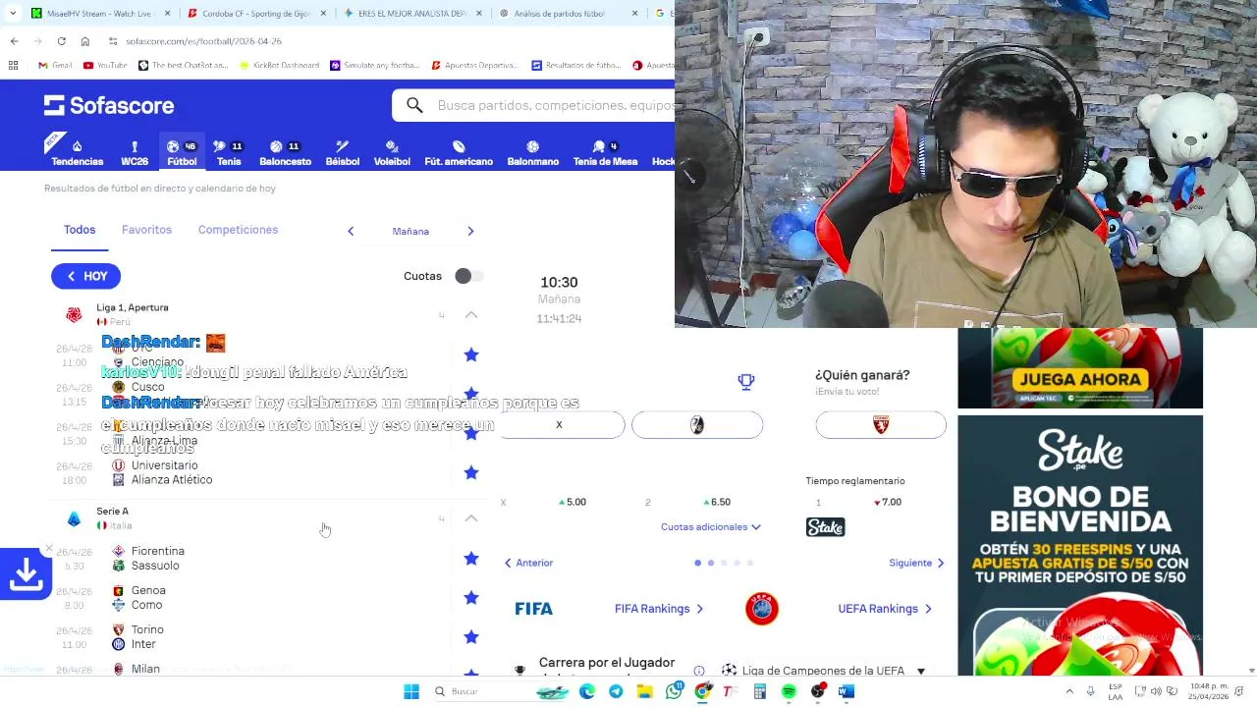Toggle favorite star for Genoa vs Como

pos(471,597)
